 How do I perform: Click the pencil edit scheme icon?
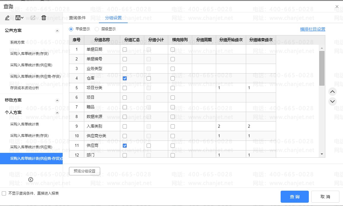point(7,18)
